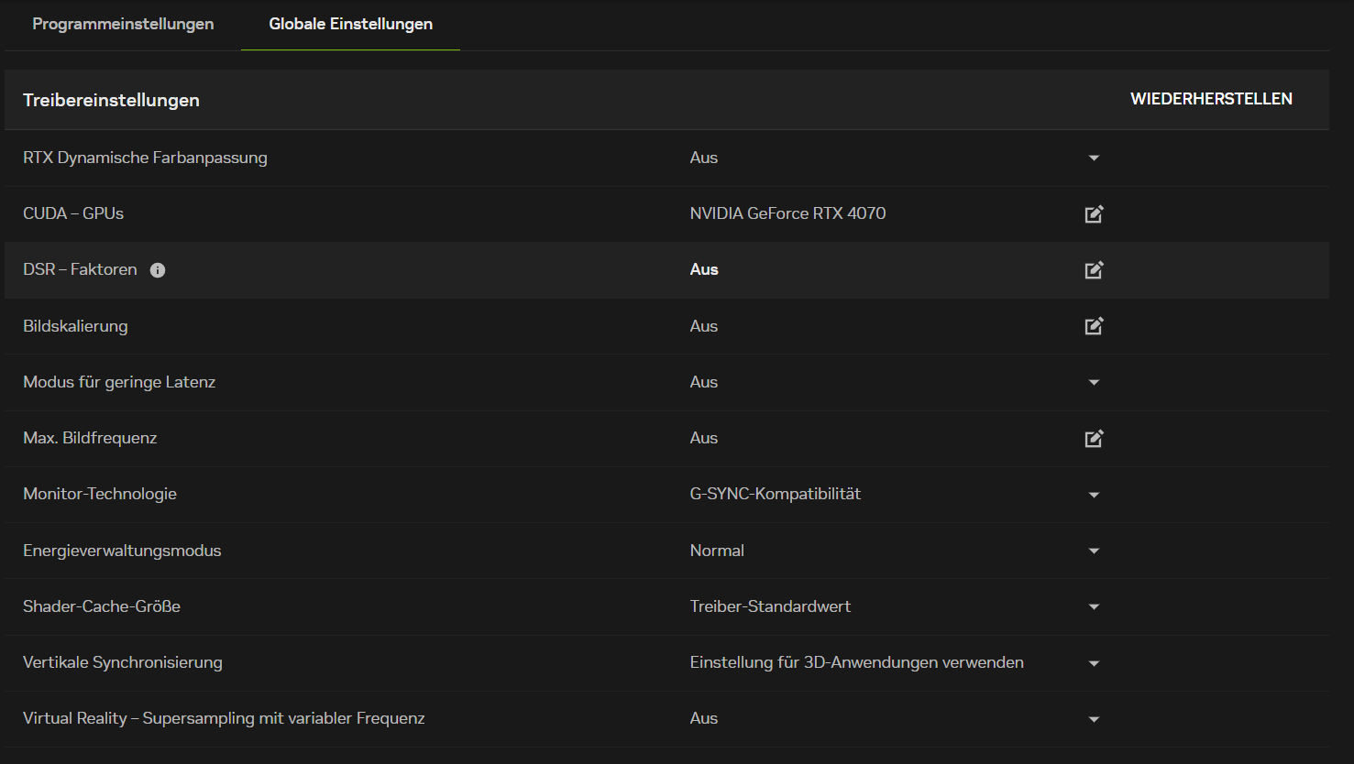Switch to the Programmeinstellungen tab
1354x764 pixels.
tap(123, 24)
